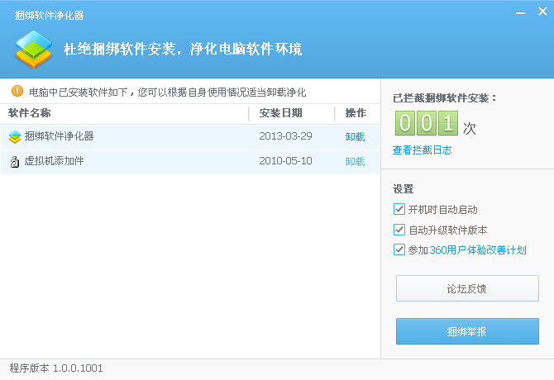Click the 捆绑软件净化器 row icon in the list
Viewport: 554px width, 380px height.
pos(15,137)
